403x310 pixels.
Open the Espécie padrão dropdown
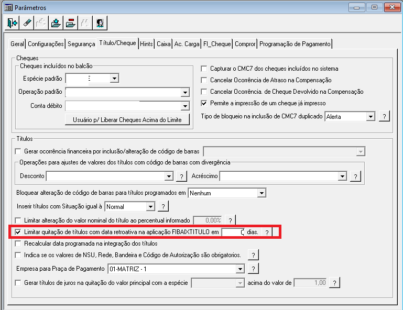coord(114,78)
